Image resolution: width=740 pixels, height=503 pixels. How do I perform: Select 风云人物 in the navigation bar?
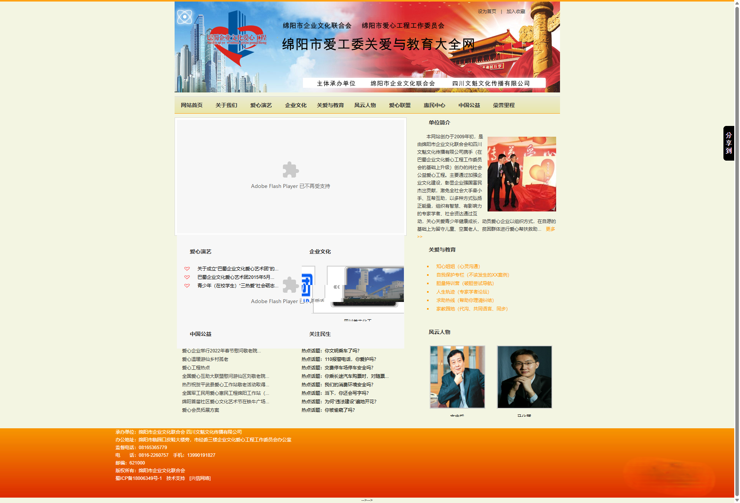tap(365, 105)
